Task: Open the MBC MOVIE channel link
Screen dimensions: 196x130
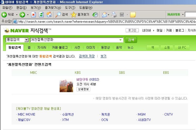Action: (26, 115)
